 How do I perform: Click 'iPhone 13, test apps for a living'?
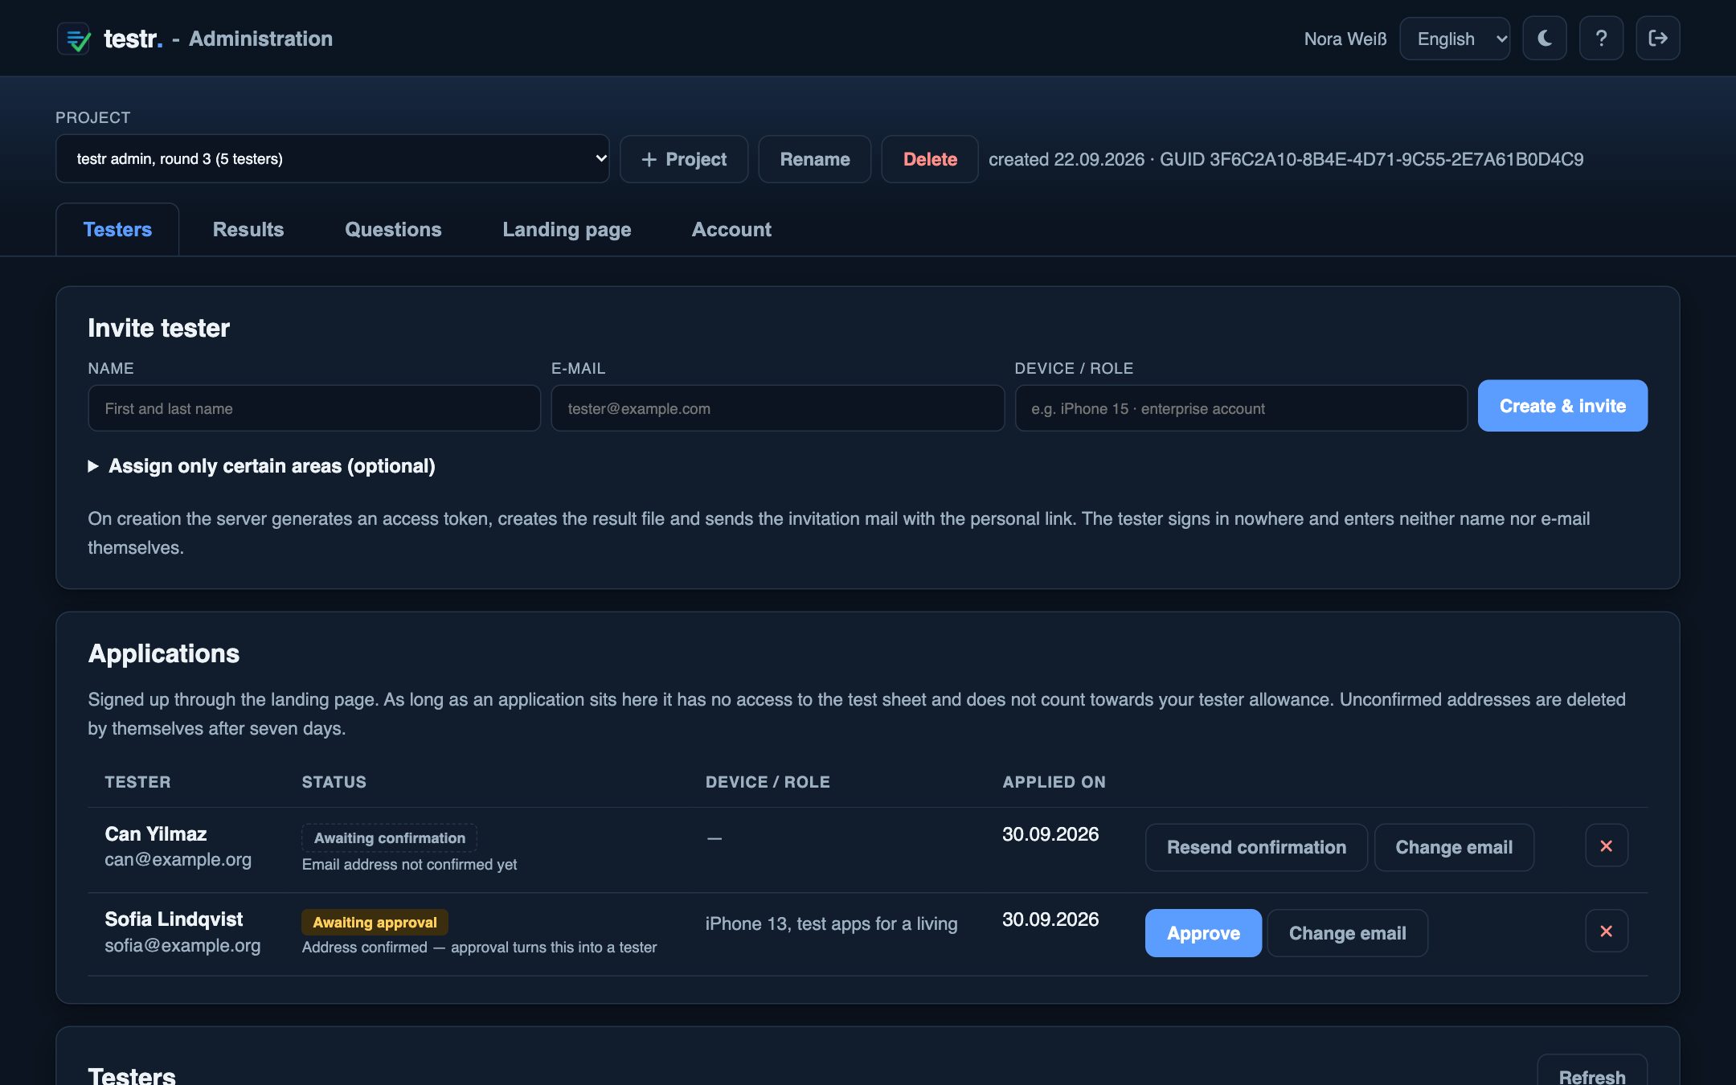pos(831,923)
